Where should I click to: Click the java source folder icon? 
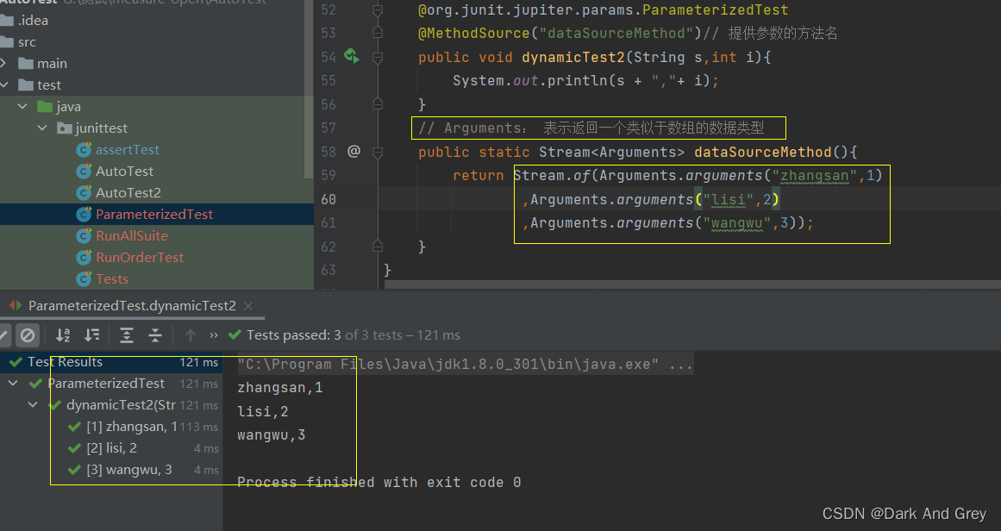click(45, 107)
